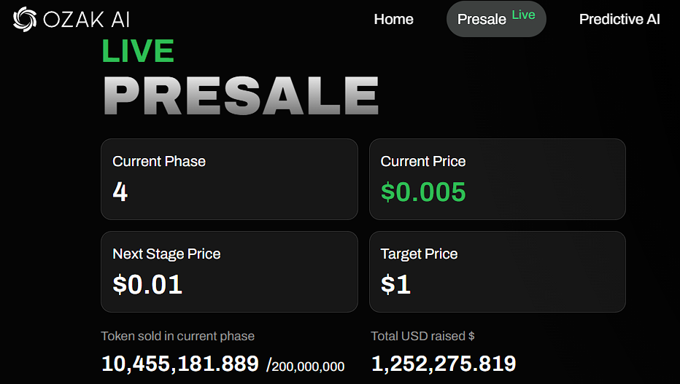Click the $1 target price value

pos(395,284)
